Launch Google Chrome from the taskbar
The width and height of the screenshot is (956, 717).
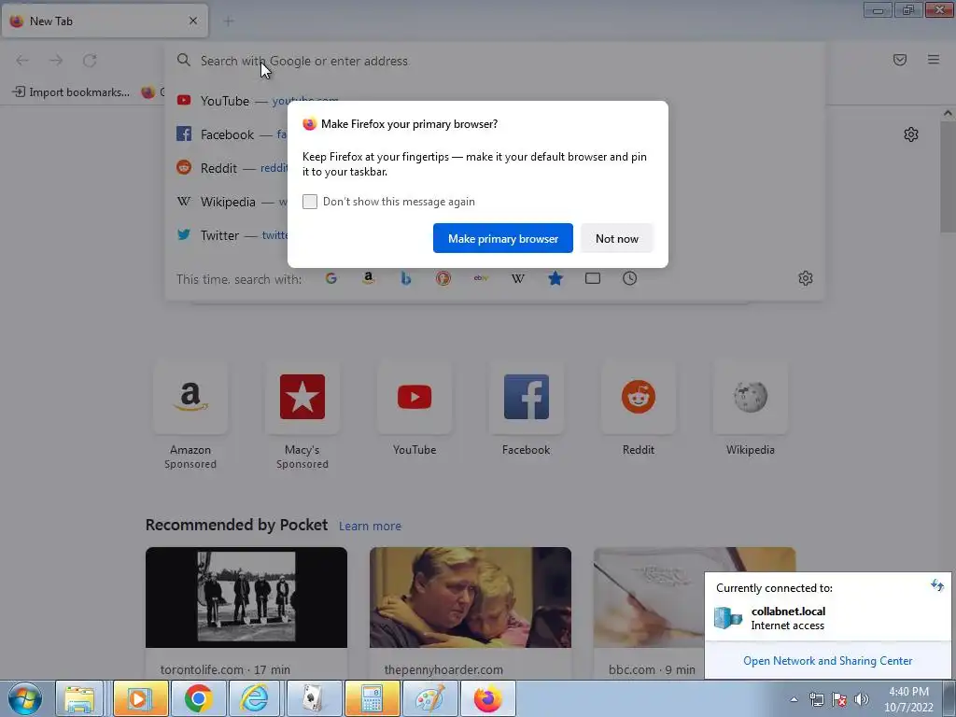(x=198, y=698)
